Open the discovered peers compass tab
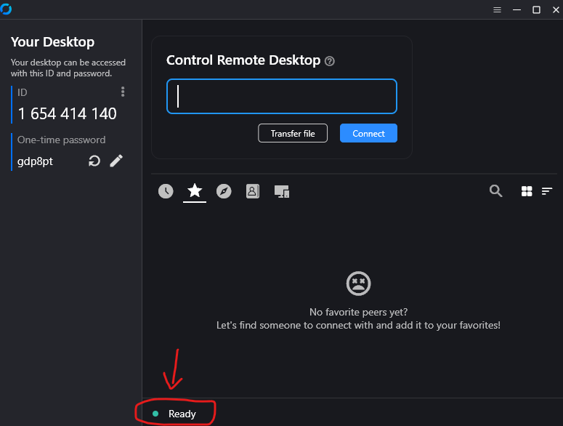This screenshot has width=563, height=426. (224, 191)
